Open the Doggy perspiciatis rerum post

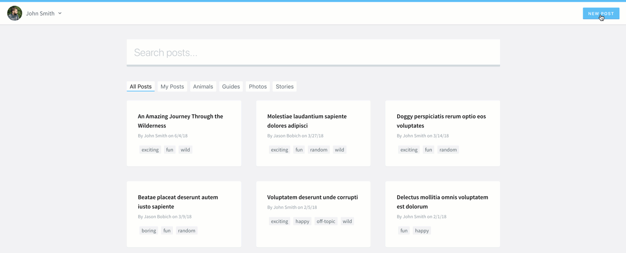click(441, 121)
